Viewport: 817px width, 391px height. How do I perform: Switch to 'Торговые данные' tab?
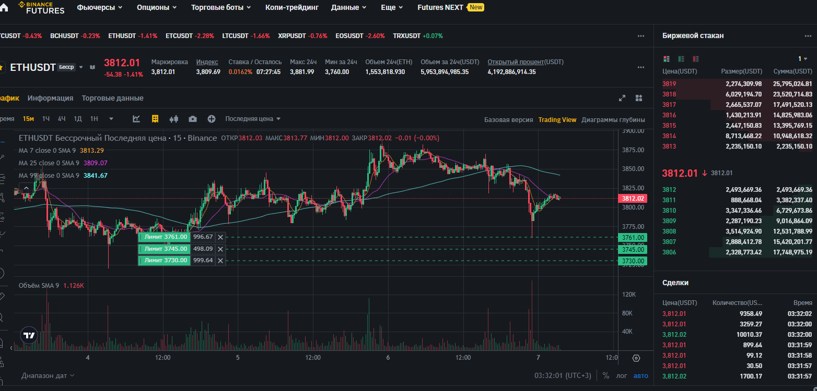point(112,98)
